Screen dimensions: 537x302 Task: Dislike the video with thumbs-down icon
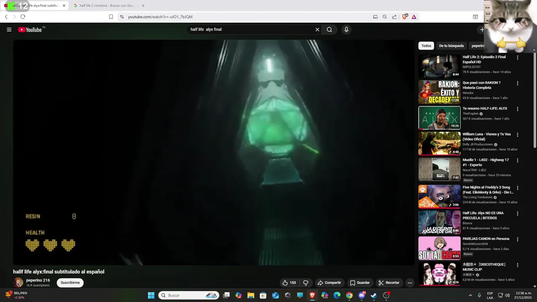306,283
